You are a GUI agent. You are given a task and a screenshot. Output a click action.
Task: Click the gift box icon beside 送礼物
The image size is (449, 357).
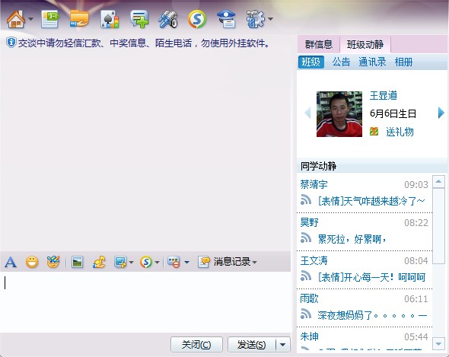374,132
